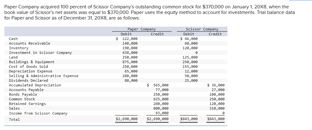The width and height of the screenshot is (312, 130).
Task: Click the 'Inventory' row label
Action: pos(19,48)
